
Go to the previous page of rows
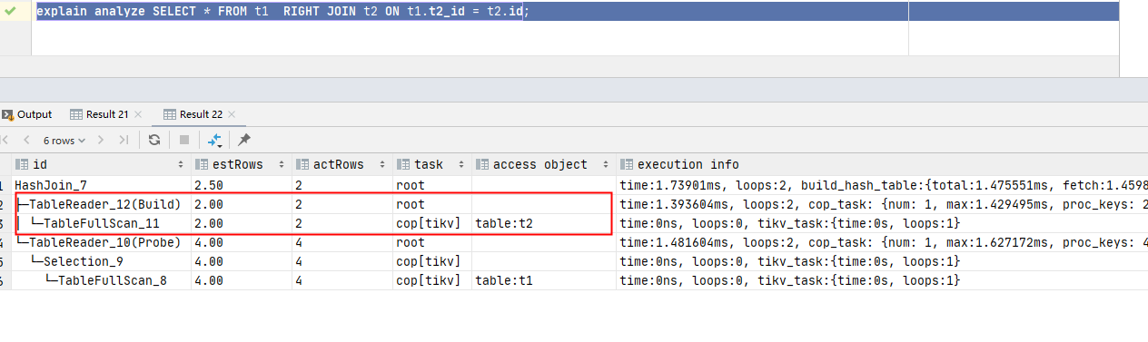coord(26,140)
